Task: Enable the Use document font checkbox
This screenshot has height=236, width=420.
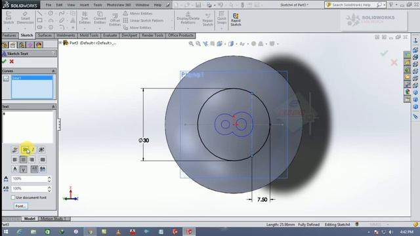Action: click(13, 197)
